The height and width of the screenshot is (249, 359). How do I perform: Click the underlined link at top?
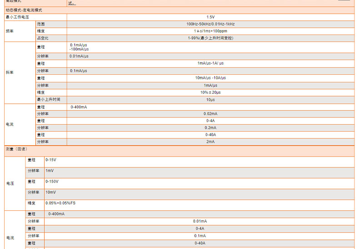click(x=72, y=3)
